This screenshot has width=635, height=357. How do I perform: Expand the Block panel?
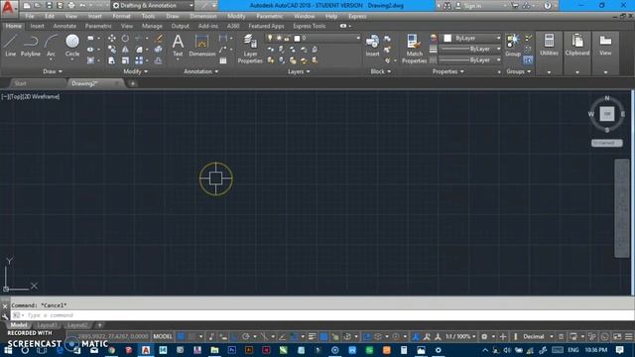[x=381, y=71]
